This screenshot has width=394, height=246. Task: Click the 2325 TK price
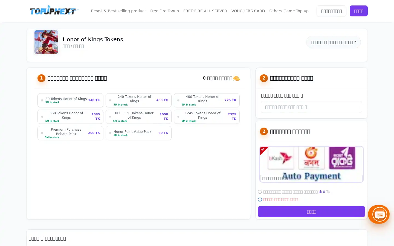coord(232,116)
